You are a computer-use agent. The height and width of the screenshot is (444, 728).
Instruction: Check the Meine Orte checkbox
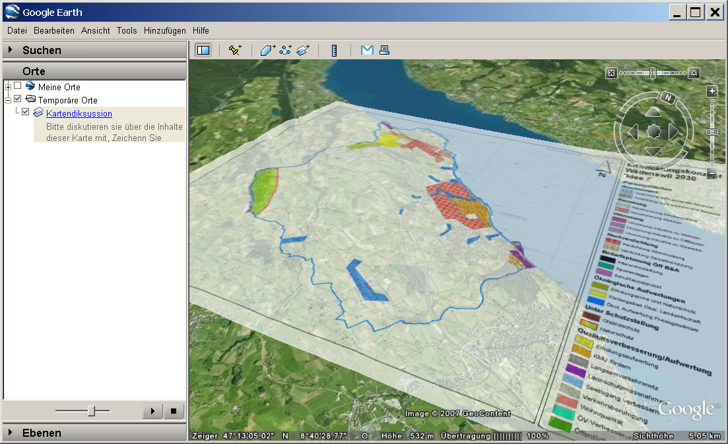tap(18, 86)
